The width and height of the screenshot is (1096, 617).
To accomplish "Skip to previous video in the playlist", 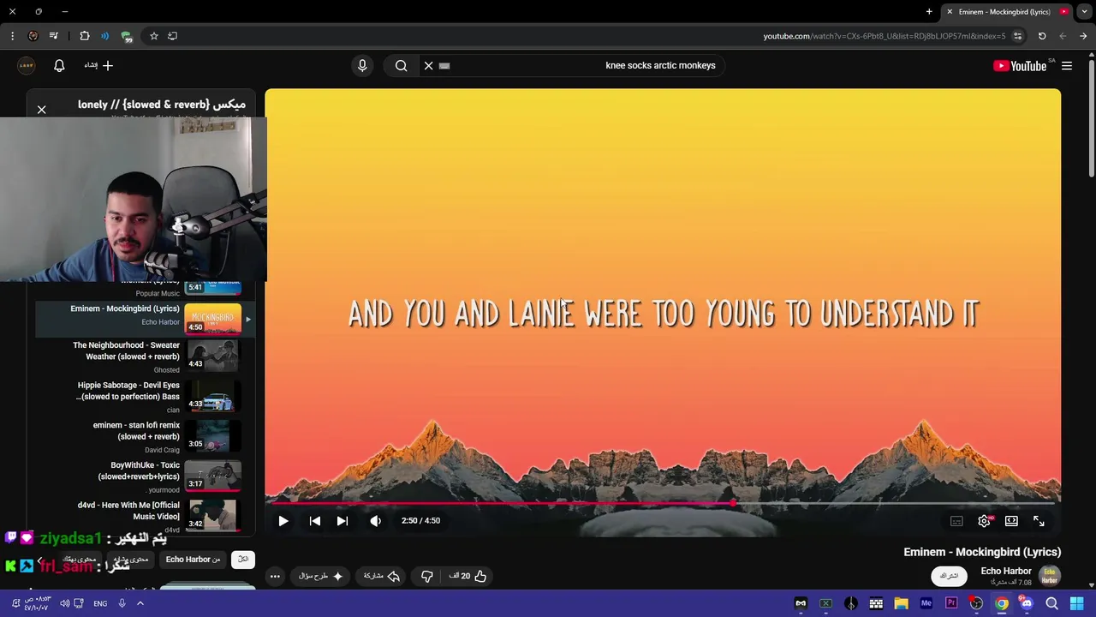I will click(315, 521).
